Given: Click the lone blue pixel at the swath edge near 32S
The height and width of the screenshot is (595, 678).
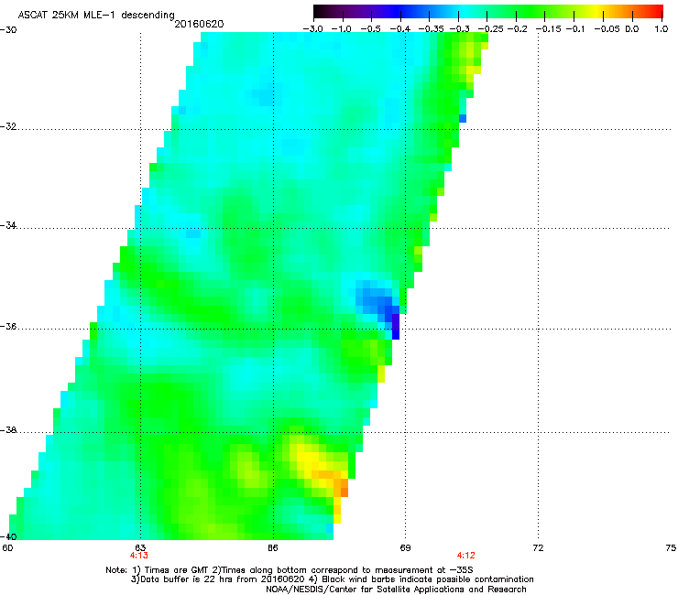Looking at the screenshot, I should 463,118.
